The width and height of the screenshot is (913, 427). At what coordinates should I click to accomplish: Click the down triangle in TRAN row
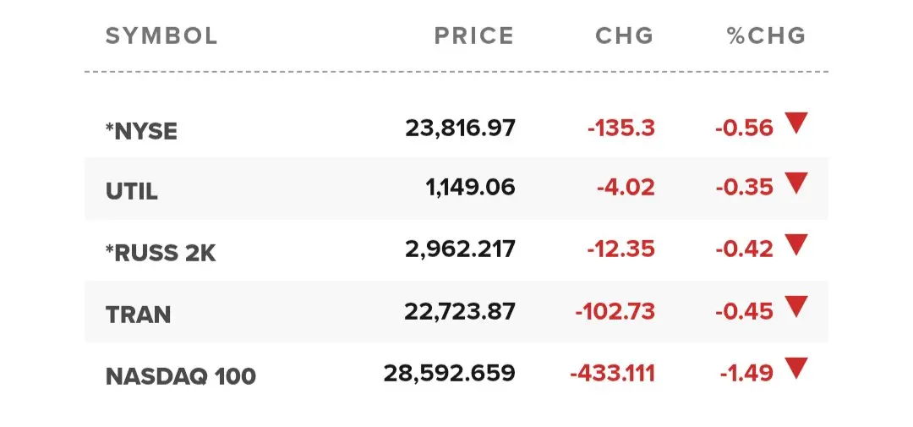(796, 306)
